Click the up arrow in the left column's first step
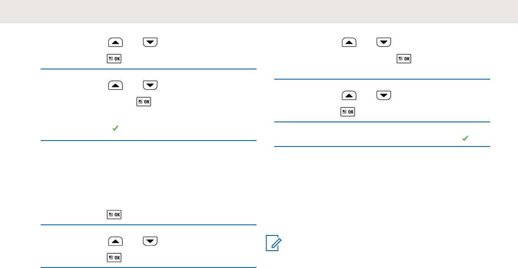The height and width of the screenshot is (268, 518). [116, 42]
